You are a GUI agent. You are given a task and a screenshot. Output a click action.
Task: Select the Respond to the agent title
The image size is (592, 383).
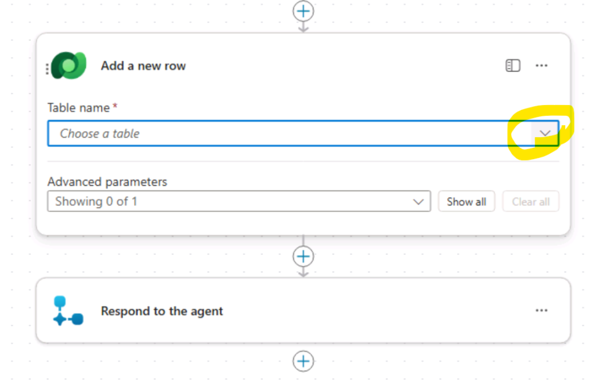[162, 311]
